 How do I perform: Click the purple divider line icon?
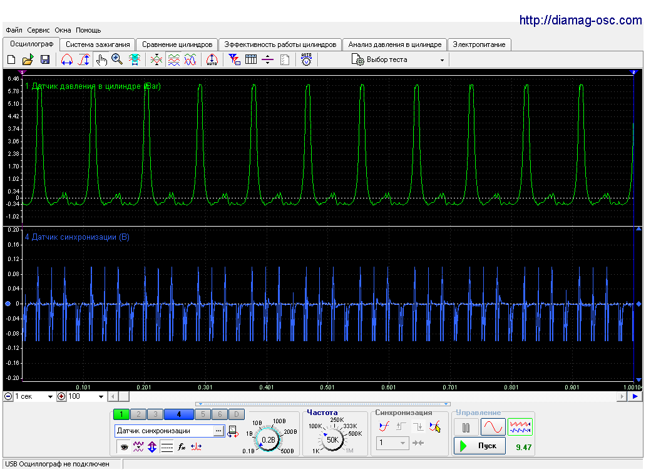[268, 59]
